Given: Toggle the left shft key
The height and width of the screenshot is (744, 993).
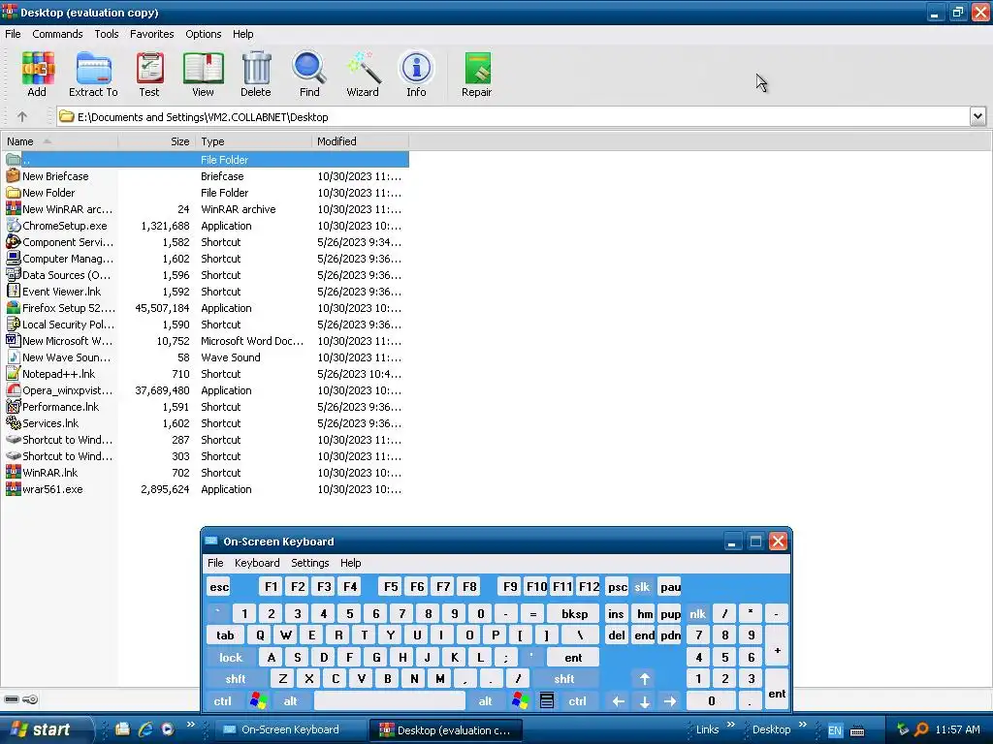Looking at the screenshot, I should click(236, 679).
